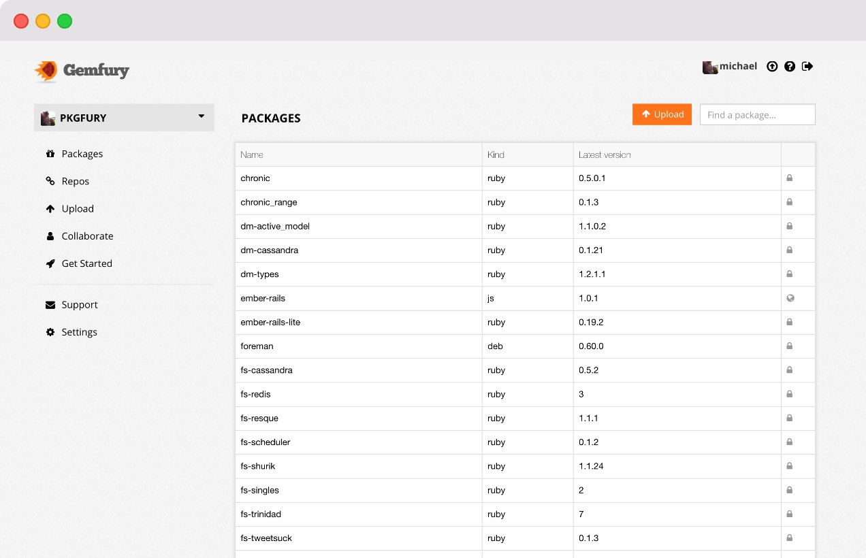
Task: Open the dm-active_model package
Action: (x=275, y=226)
